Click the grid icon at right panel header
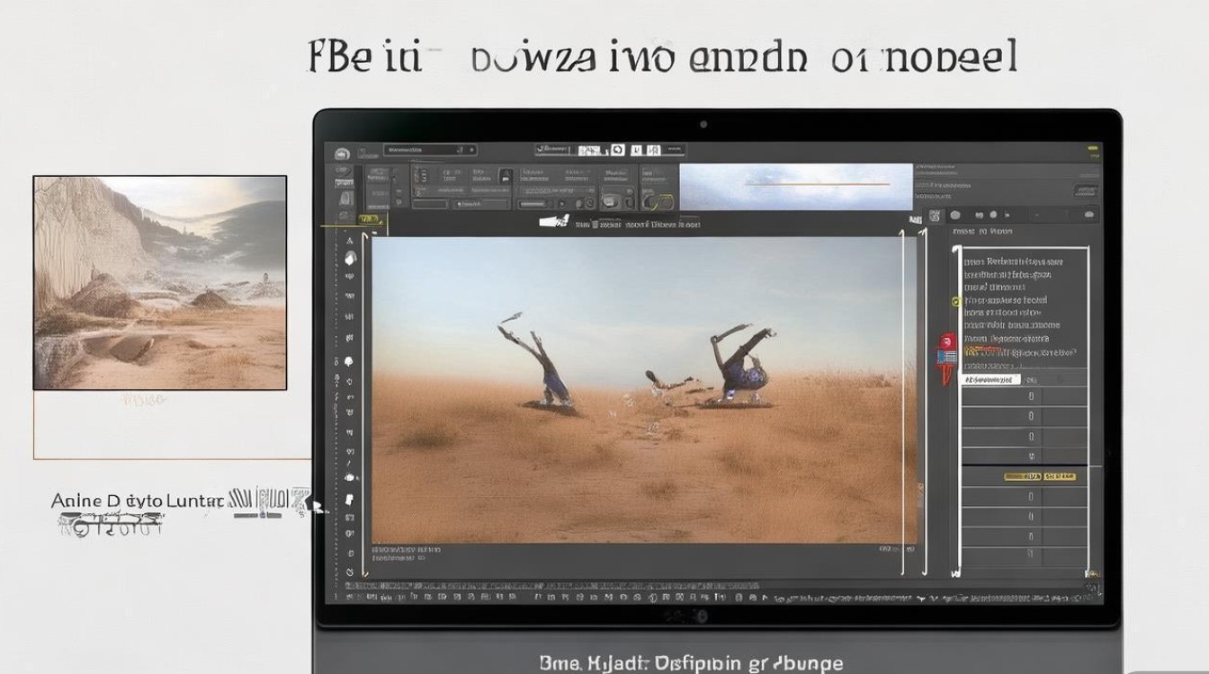 pos(935,215)
